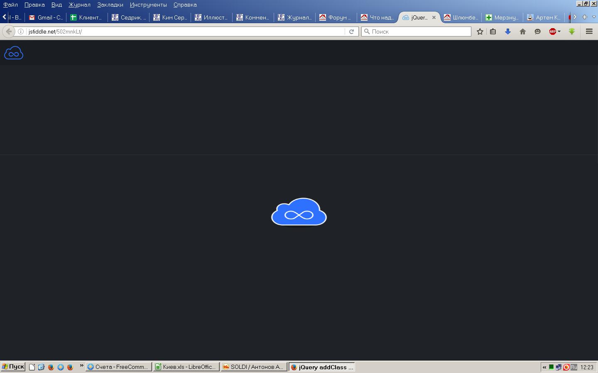The width and height of the screenshot is (598, 373).
Task: Open the Инструменты menu
Action: coord(148,5)
